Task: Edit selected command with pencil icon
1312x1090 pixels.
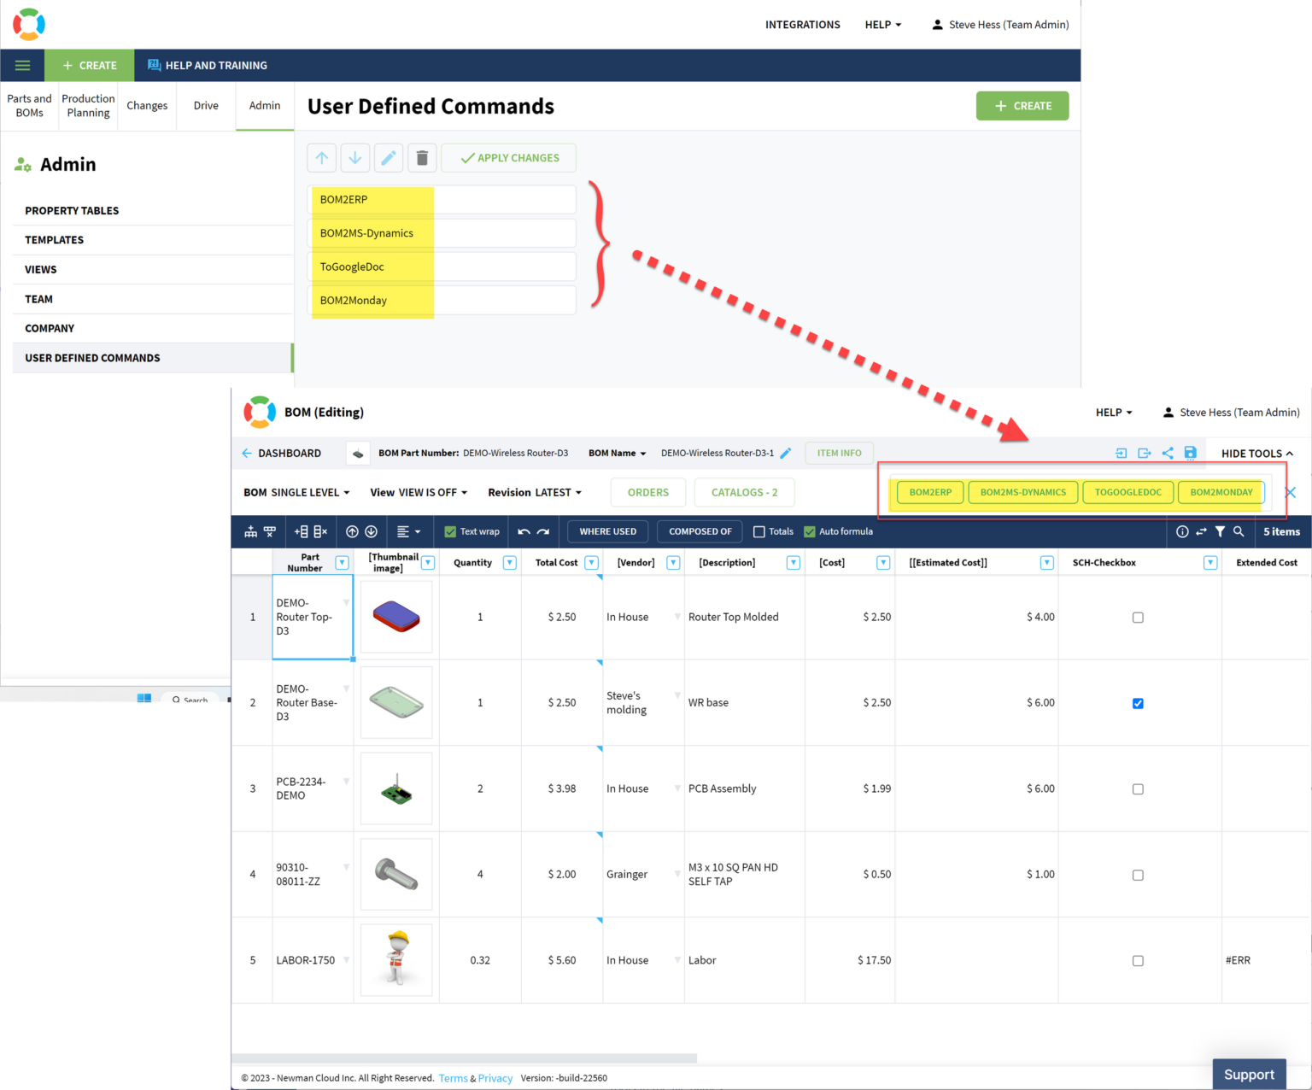Action: click(388, 158)
